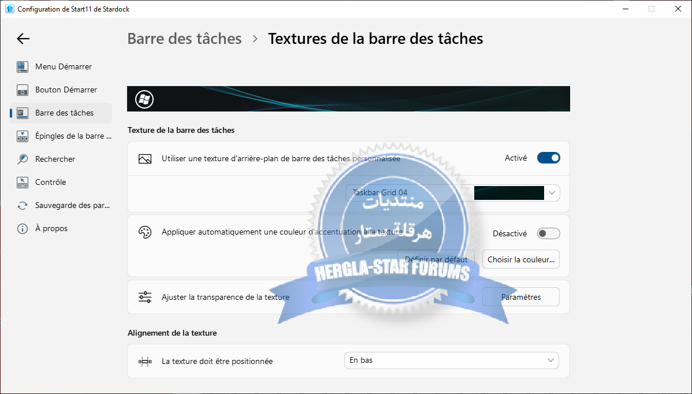Enable automatic accent color on texture
This screenshot has height=394, width=692.
[x=549, y=233]
